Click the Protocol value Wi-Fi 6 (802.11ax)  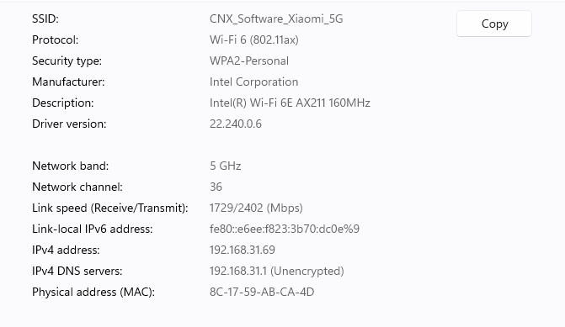coord(254,40)
